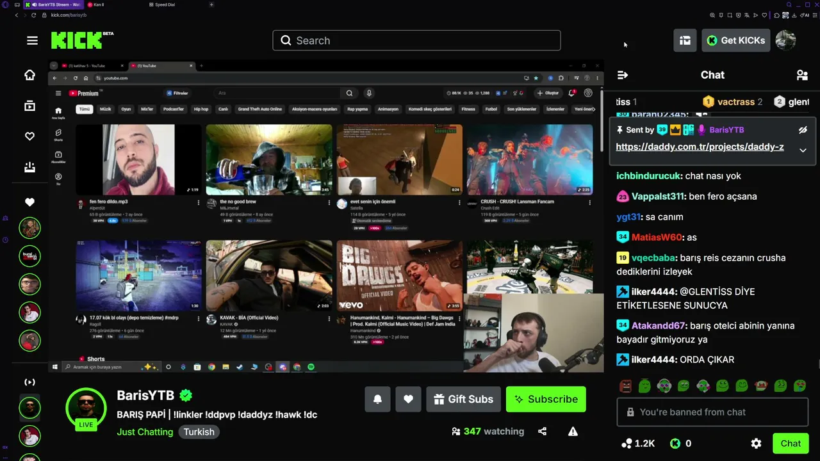This screenshot has height=461, width=820.
Task: Click username ygt31 in chat
Action: (x=628, y=216)
